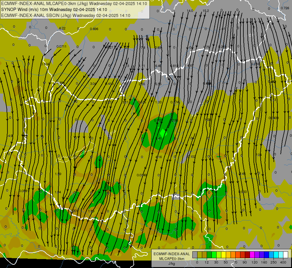
Task: Click the map value 2.55
Action: pyautogui.click(x=142, y=84)
